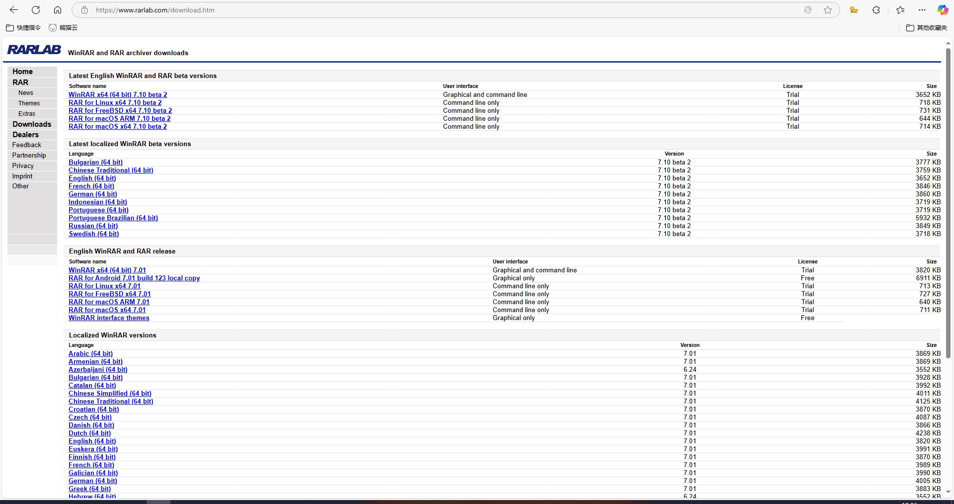Image resolution: width=954 pixels, height=504 pixels.
Task: Open the 快捷指令 bookmarks folder
Action: click(23, 28)
